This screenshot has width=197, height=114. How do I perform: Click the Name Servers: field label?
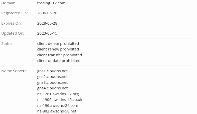coord(14,71)
